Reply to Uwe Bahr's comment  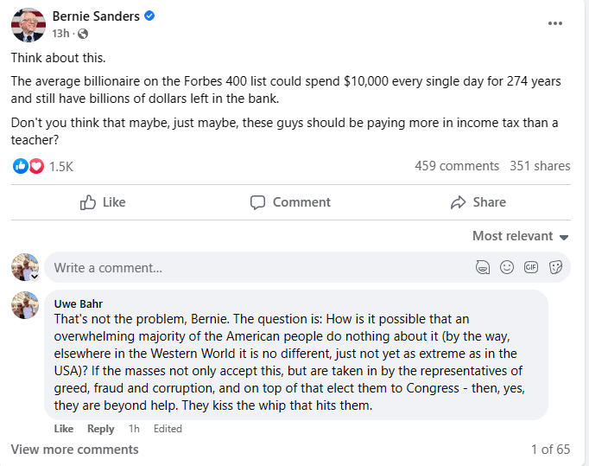[x=100, y=429]
